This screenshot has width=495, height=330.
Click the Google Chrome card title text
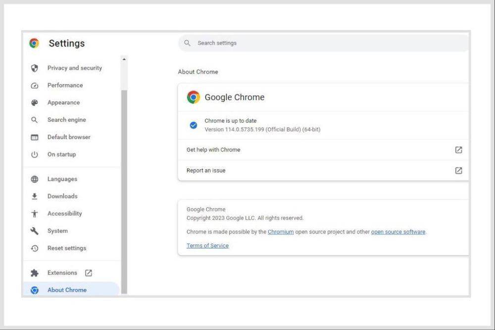click(x=235, y=97)
